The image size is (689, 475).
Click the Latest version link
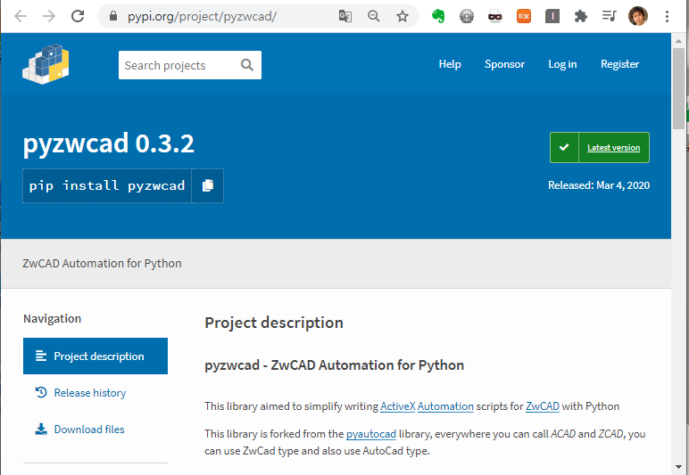pyautogui.click(x=613, y=147)
